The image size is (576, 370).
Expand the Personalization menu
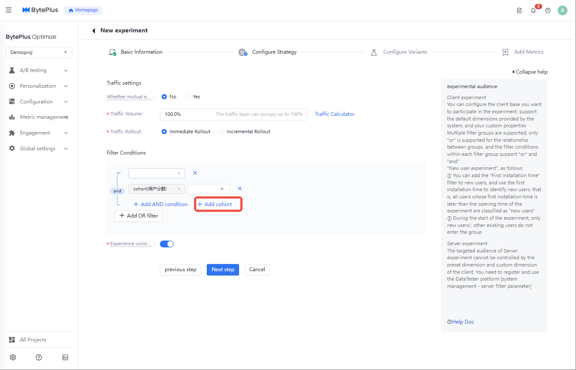(66, 86)
